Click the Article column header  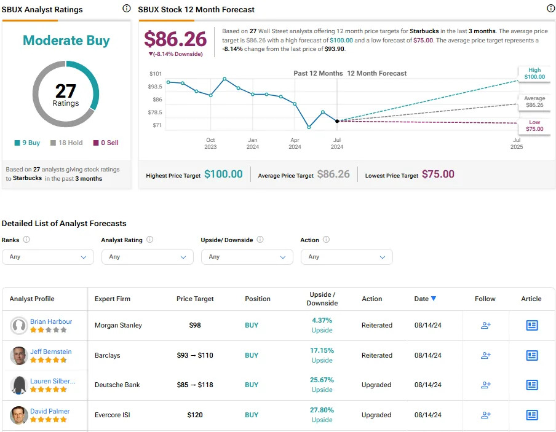click(531, 299)
